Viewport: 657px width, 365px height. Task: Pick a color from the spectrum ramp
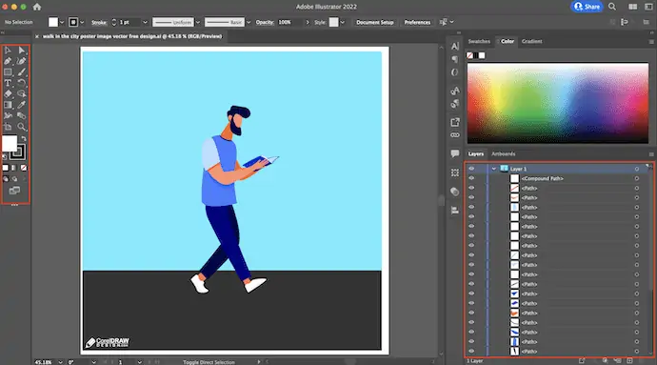pyautogui.click(x=558, y=103)
